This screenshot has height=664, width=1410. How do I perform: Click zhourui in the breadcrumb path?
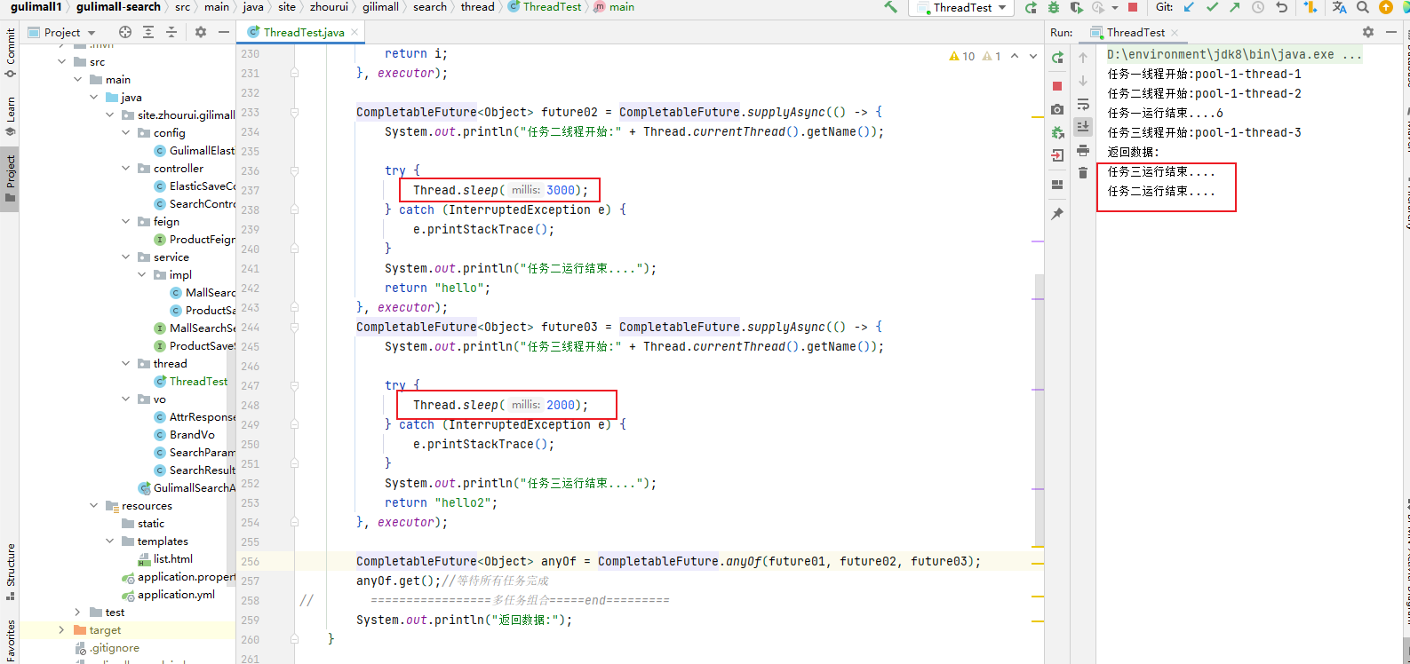329,7
